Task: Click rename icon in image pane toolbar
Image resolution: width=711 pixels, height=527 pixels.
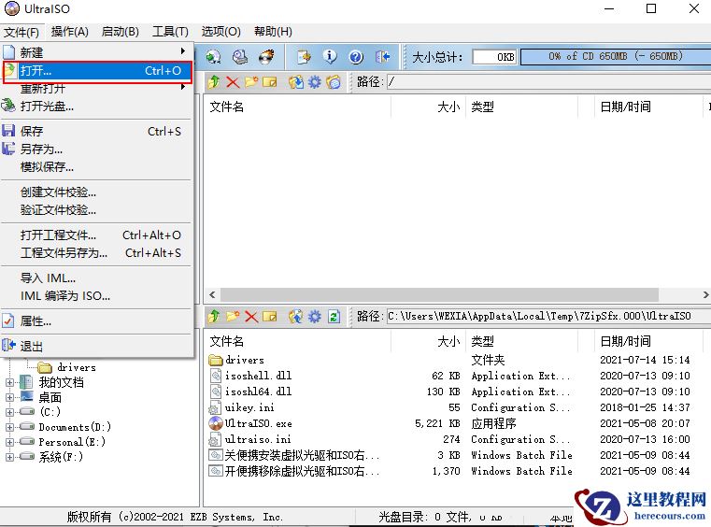Action: [x=269, y=82]
